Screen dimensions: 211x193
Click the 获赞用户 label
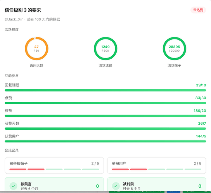pos(12,136)
